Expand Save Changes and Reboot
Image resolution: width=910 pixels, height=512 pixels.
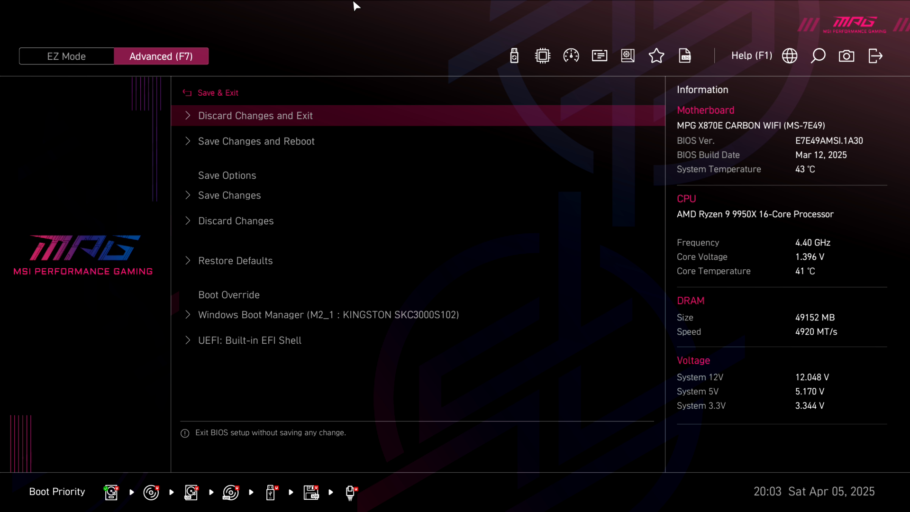pyautogui.click(x=256, y=141)
